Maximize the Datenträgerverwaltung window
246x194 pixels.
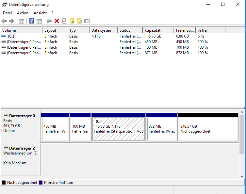(x=223, y=4)
